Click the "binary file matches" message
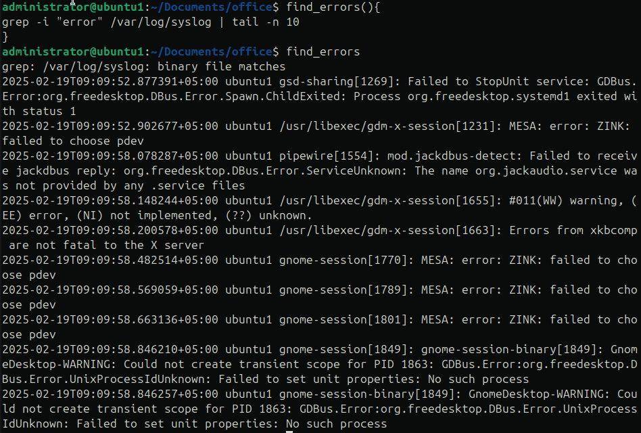Screen dimensions: 641x433 222,67
